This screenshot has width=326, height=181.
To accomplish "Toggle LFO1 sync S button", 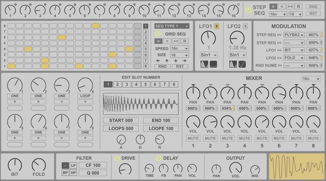I will click(x=217, y=26).
